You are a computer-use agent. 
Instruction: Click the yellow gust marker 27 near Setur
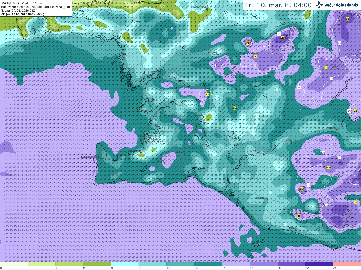326,68
